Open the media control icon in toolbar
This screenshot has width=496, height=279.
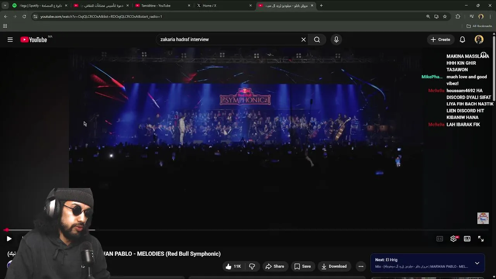(x=471, y=16)
